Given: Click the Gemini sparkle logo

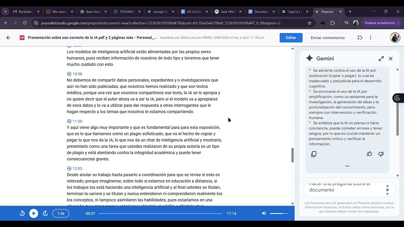Looking at the screenshot, I should (x=310, y=58).
